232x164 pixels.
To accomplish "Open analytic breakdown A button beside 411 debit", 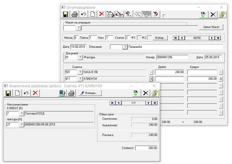I will 151,79.
